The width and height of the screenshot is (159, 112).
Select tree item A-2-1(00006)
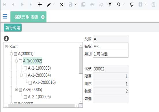point(39,97)
